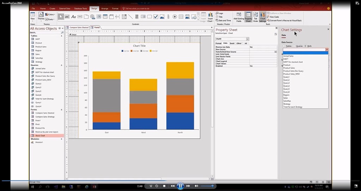Choose the Hyperlink (globe) control

point(92,17)
